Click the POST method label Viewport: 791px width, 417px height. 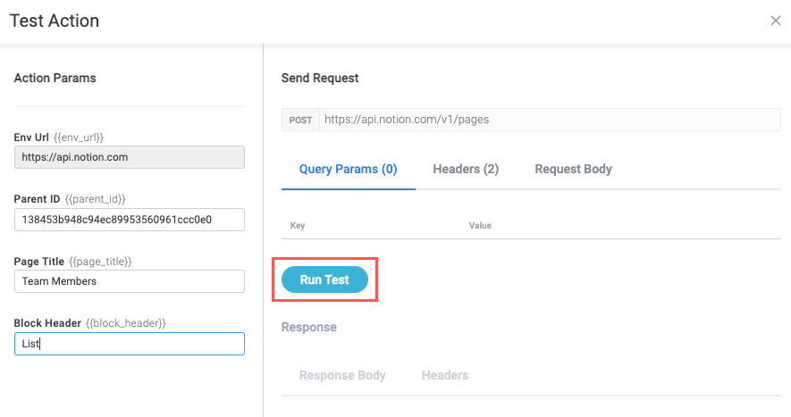[300, 120]
